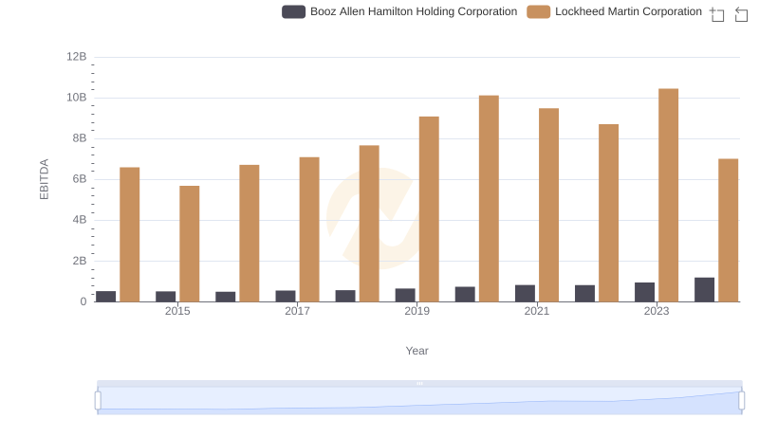The image size is (759, 437).
Task: Grab the left handle of zoom slider
Action: click(98, 401)
